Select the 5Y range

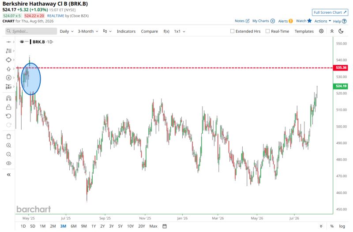(x=120, y=226)
